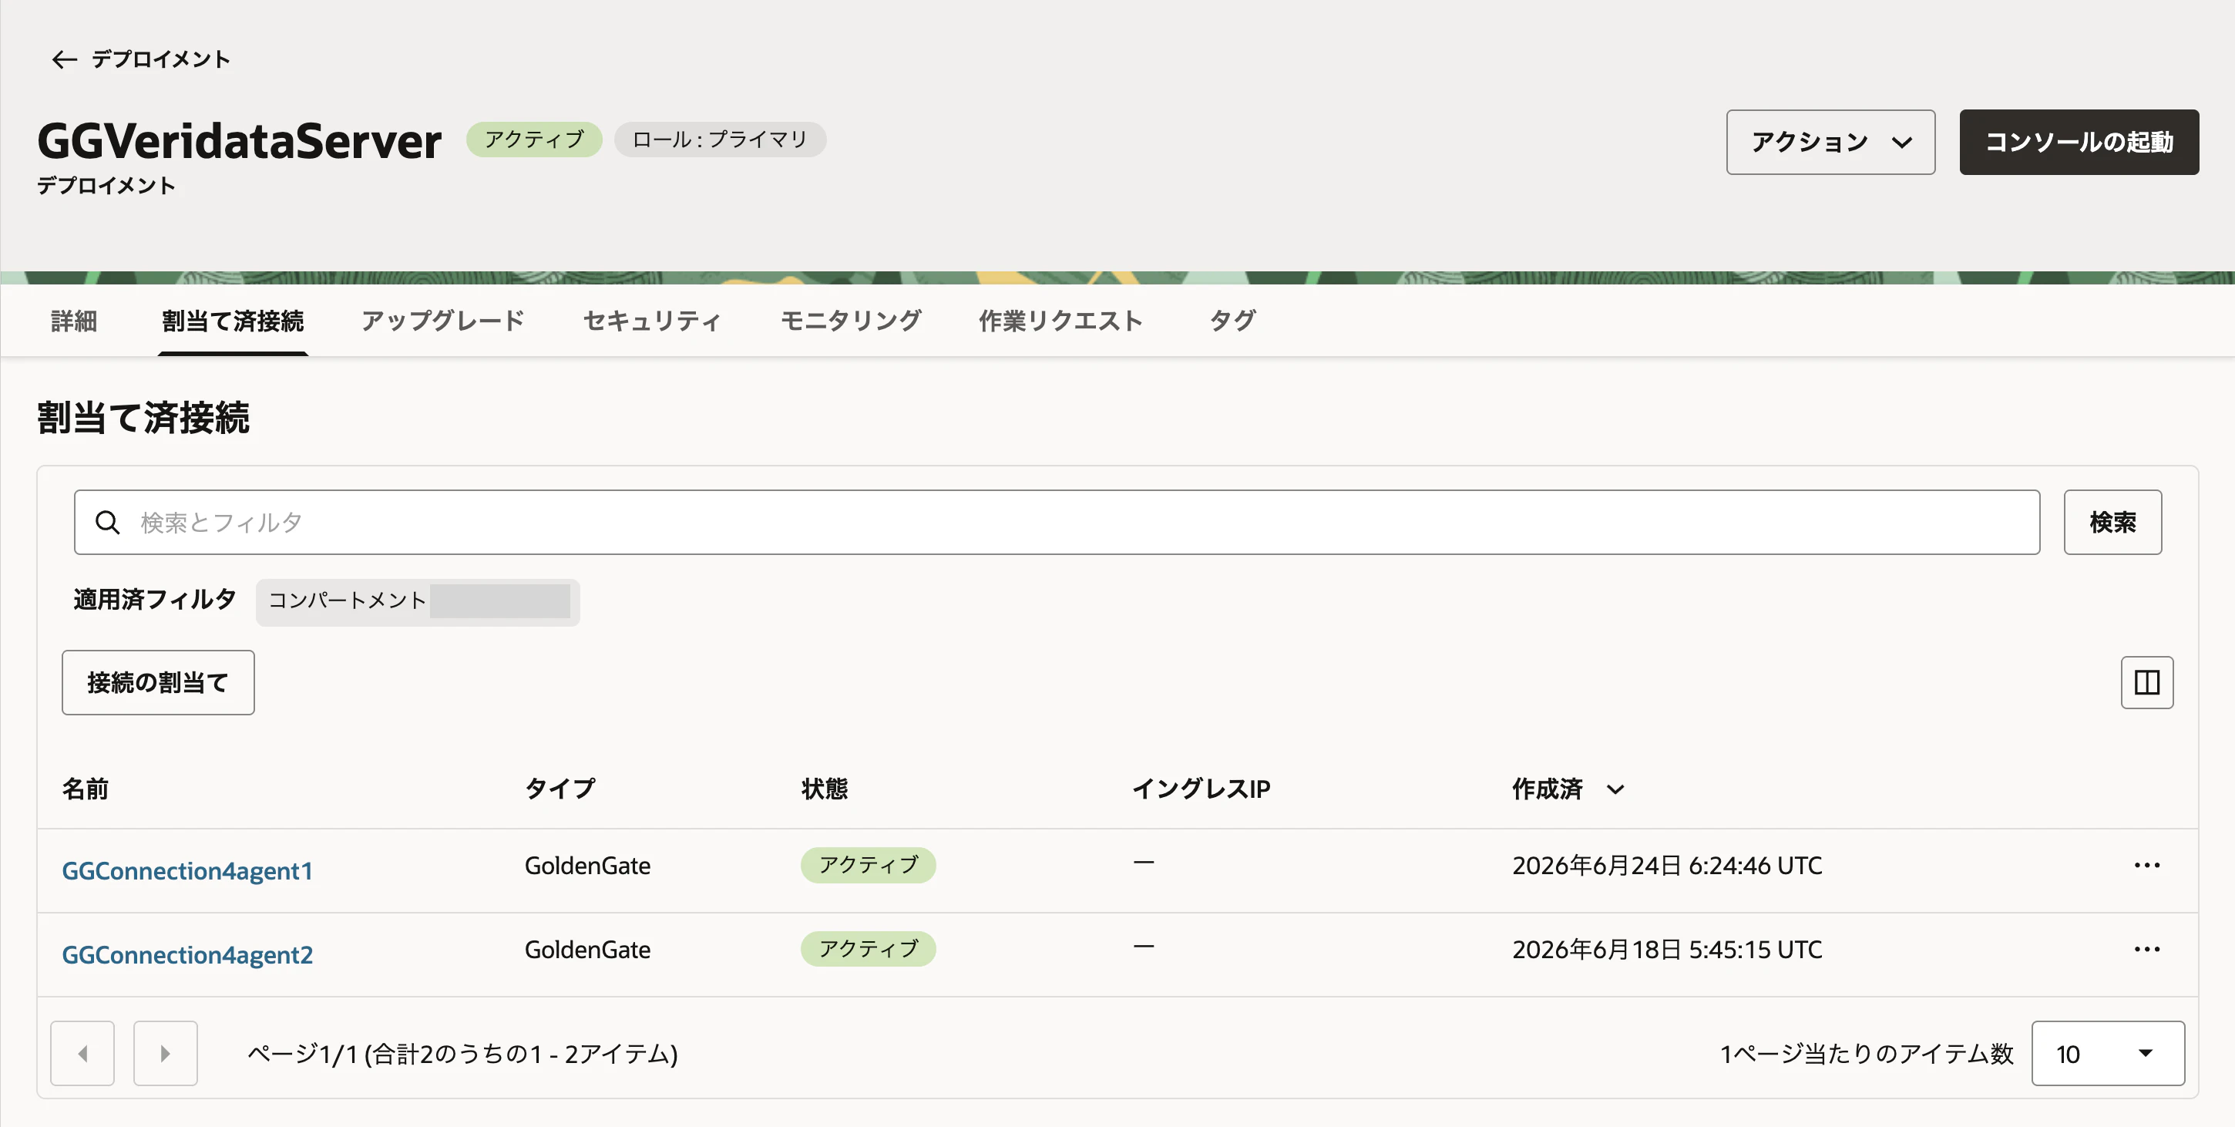Image resolution: width=2235 pixels, height=1127 pixels.
Task: Open row actions menu for GGConnection4agent1
Action: click(2146, 865)
